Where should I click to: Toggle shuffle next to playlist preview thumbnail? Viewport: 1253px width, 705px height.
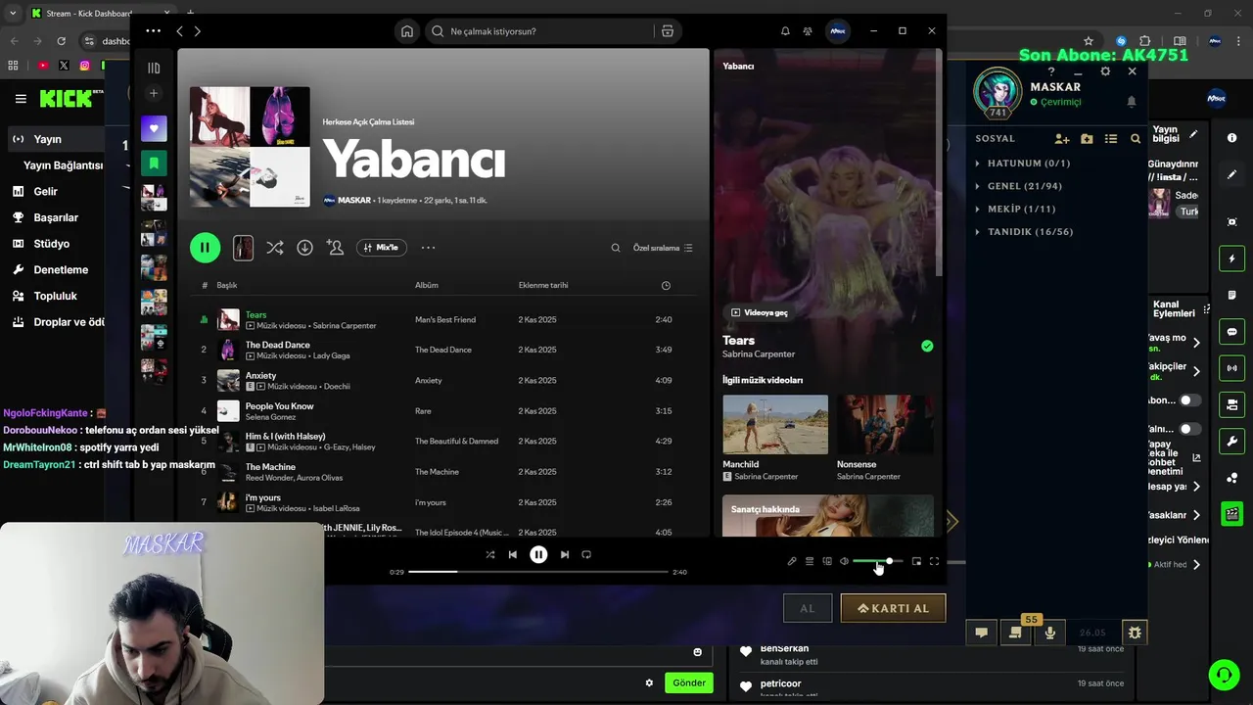(x=275, y=248)
